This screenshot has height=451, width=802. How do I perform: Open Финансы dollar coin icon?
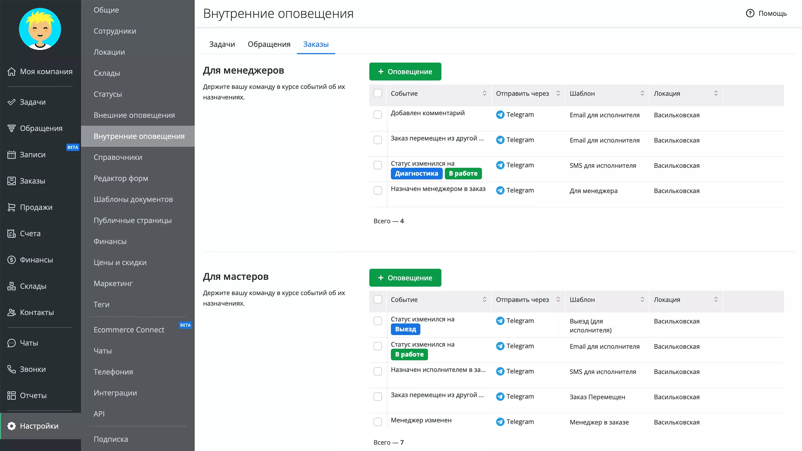point(12,260)
